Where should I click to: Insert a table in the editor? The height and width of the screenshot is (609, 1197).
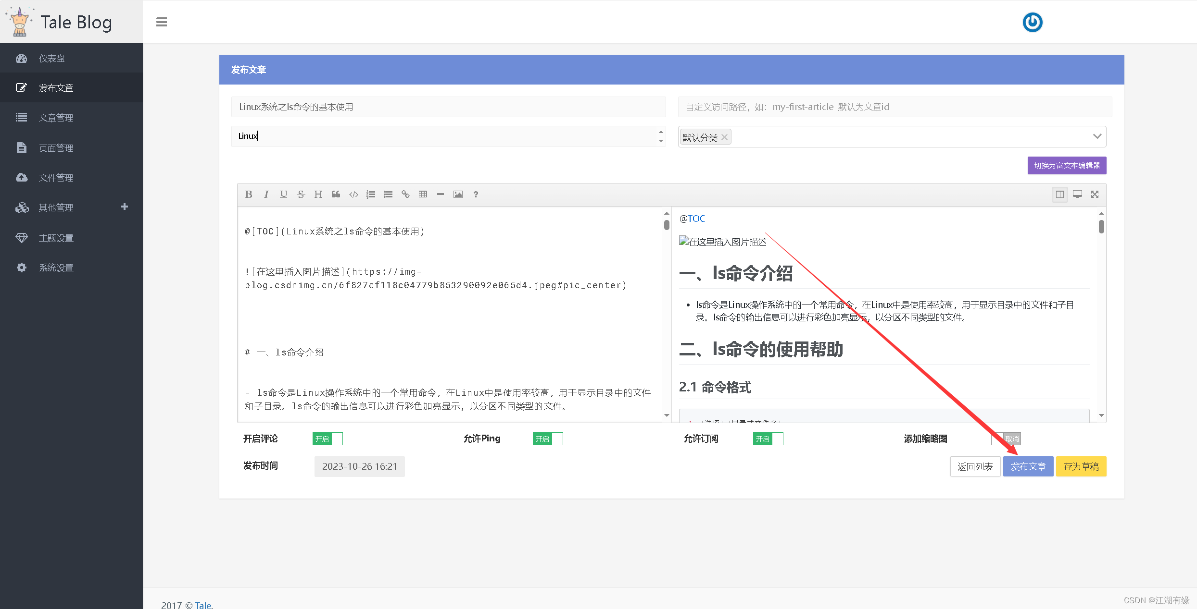coord(423,195)
